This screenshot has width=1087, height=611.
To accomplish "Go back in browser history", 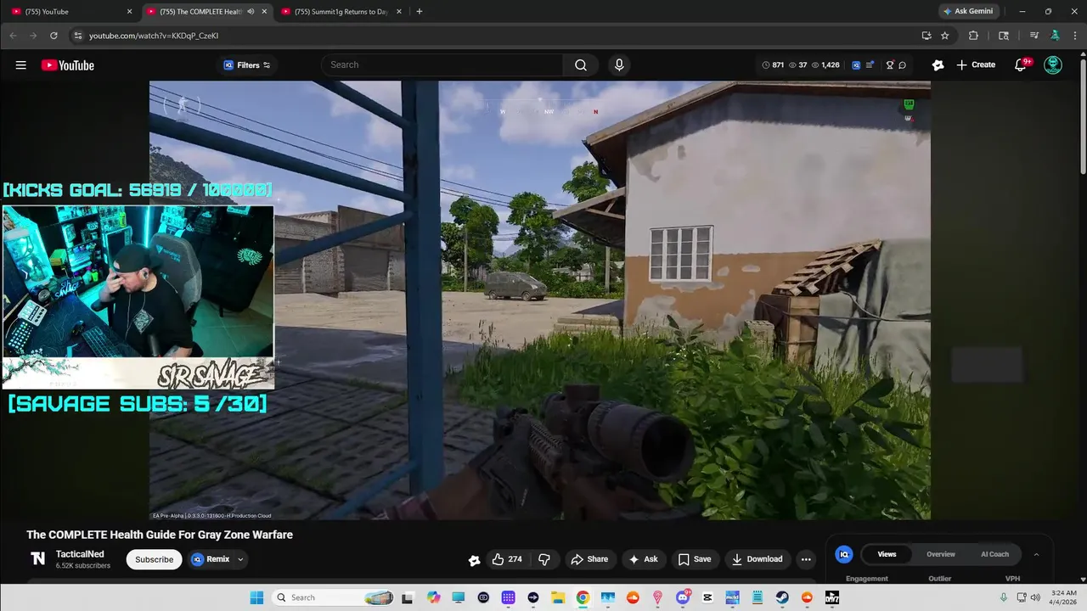I will pos(13,36).
